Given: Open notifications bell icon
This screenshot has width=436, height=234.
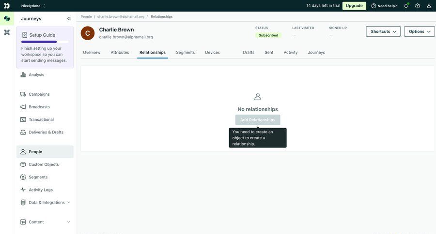Looking at the screenshot, I should click(406, 6).
